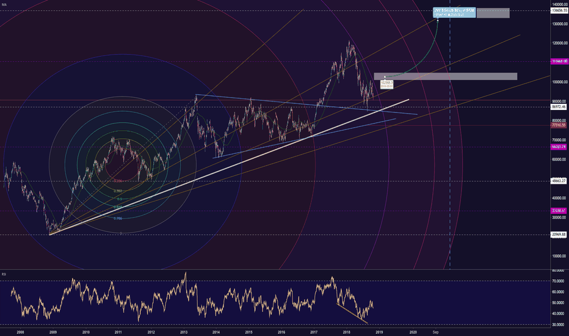Image resolution: width=569 pixels, height=336 pixels.
Task: Click the 90000.00 price axis tick
Action: [x=559, y=101]
